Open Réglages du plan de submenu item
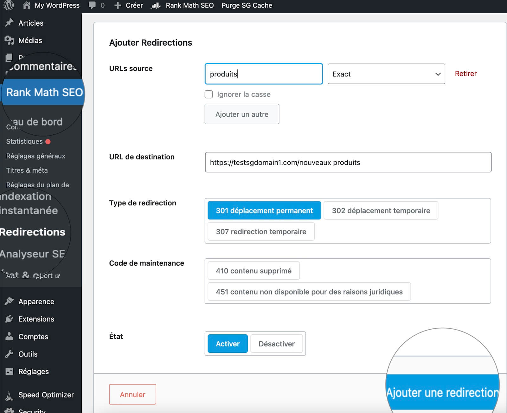 click(37, 185)
